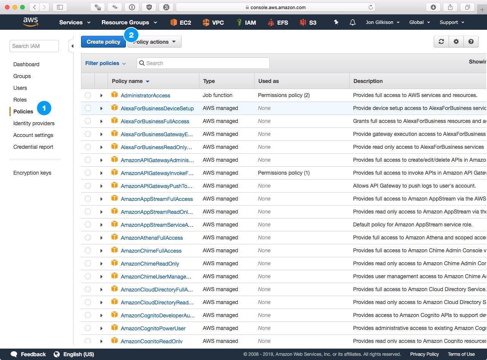Select AmazonAthenaFullAccess radio button
The height and width of the screenshot is (360, 487).
88,237
